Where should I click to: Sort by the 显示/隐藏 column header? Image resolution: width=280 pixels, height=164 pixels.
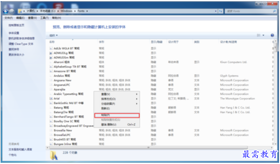158,42
